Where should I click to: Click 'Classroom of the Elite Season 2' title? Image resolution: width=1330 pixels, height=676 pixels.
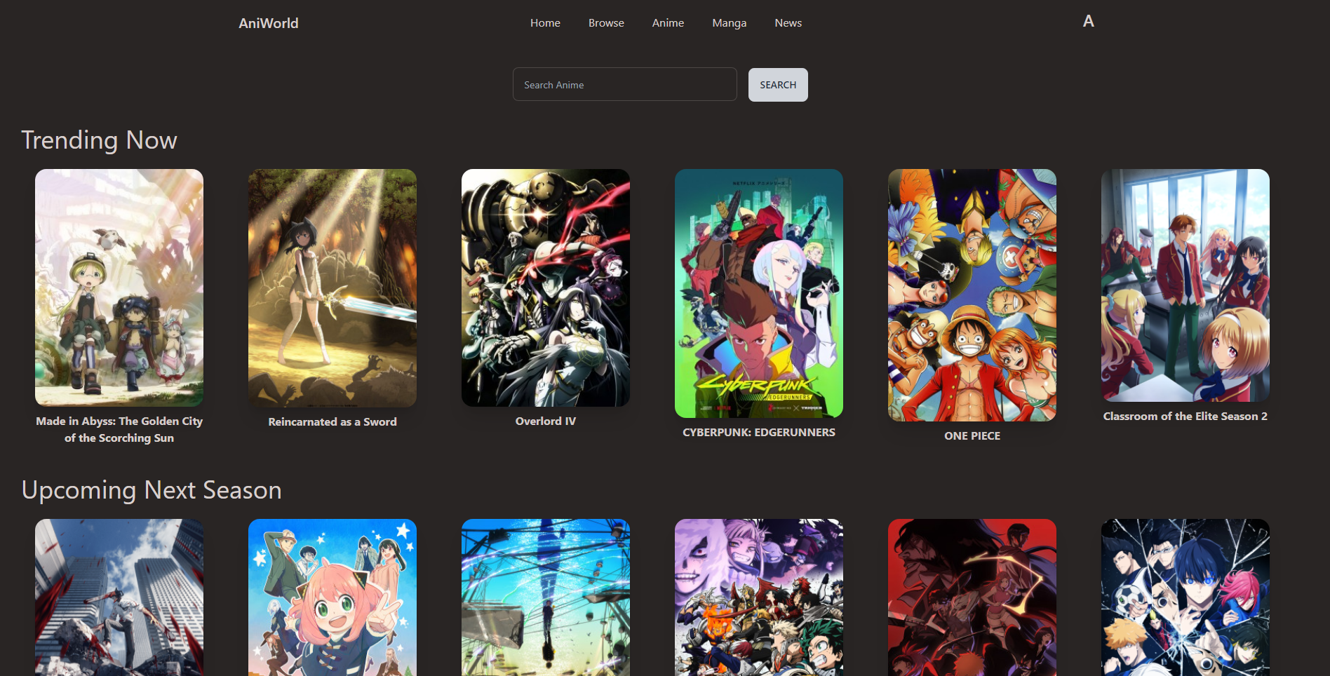click(1185, 417)
